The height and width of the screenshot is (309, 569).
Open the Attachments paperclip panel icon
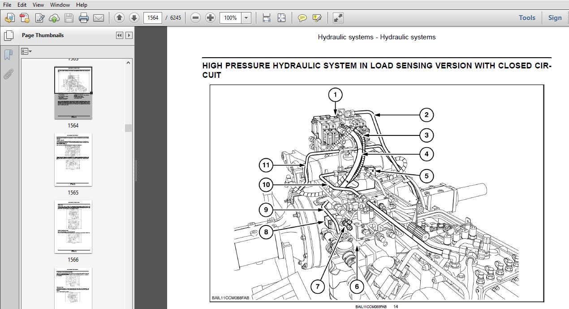pos(8,74)
